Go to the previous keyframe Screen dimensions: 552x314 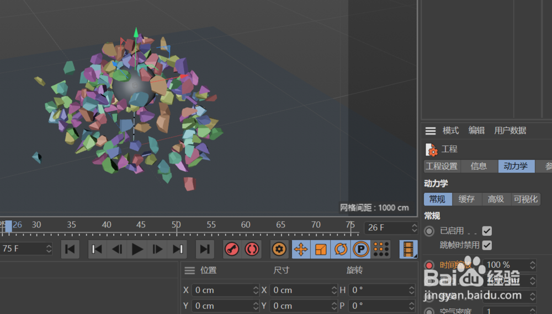tap(97, 250)
